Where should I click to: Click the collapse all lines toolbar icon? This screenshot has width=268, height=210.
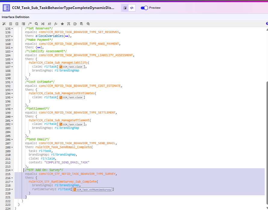pyautogui.click(x=23, y=24)
